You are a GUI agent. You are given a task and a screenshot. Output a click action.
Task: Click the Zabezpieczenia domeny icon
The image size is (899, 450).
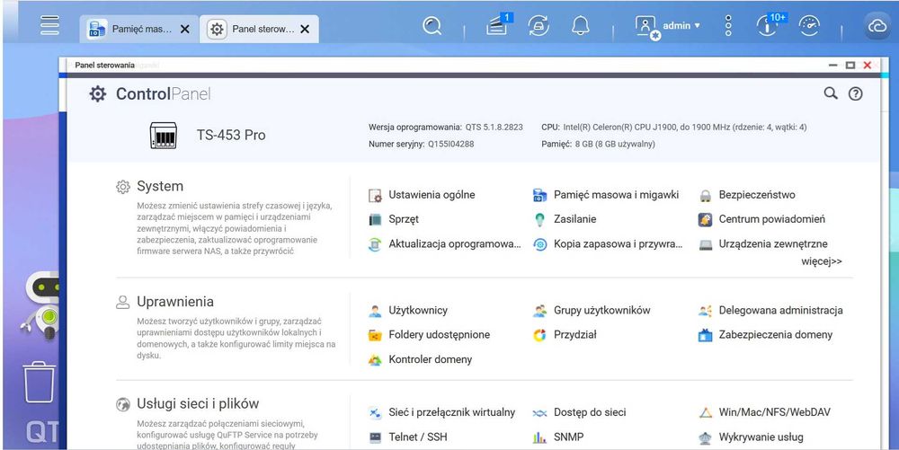pos(705,336)
